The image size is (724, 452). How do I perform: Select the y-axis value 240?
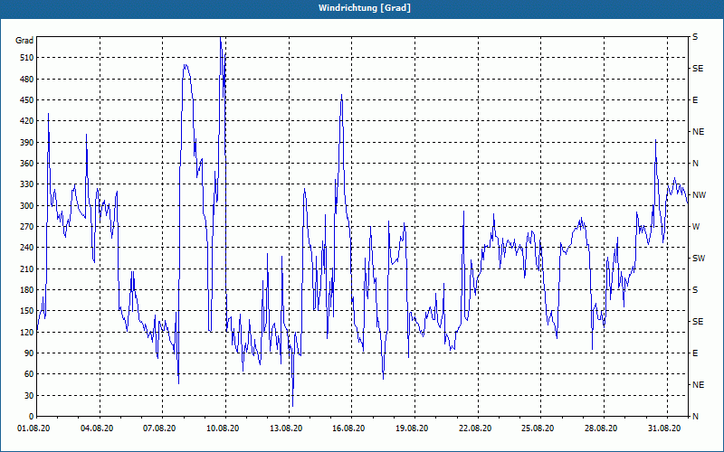point(27,247)
